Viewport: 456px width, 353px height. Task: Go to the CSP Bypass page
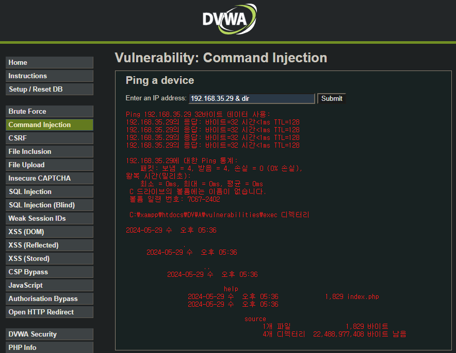pyautogui.click(x=50, y=272)
